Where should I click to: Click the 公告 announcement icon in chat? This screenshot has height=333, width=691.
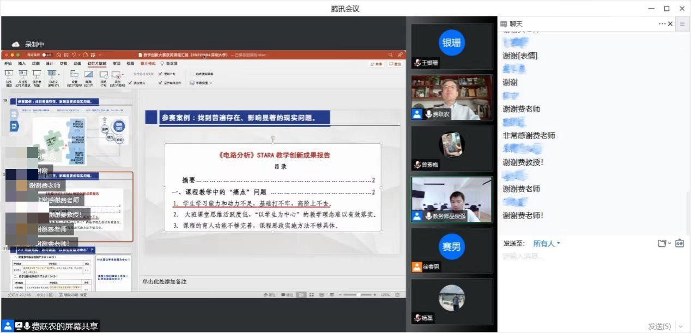point(680,243)
